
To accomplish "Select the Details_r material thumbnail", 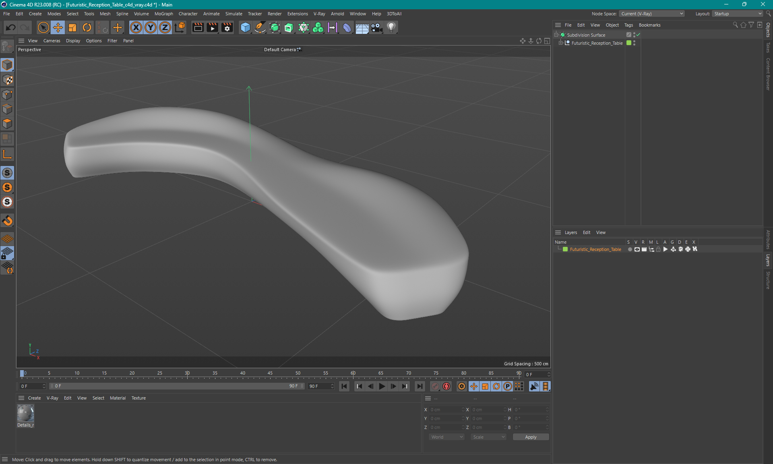I will click(25, 413).
